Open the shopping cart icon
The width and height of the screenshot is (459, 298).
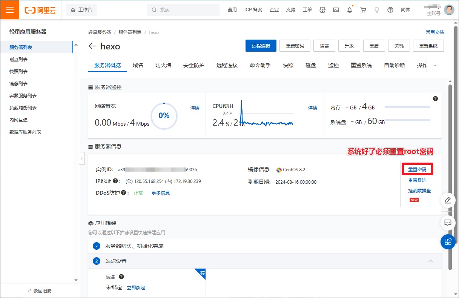pos(363,10)
